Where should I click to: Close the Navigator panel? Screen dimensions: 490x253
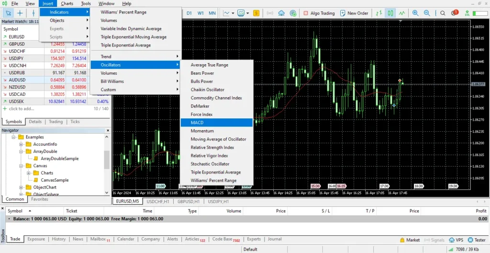tap(108, 130)
